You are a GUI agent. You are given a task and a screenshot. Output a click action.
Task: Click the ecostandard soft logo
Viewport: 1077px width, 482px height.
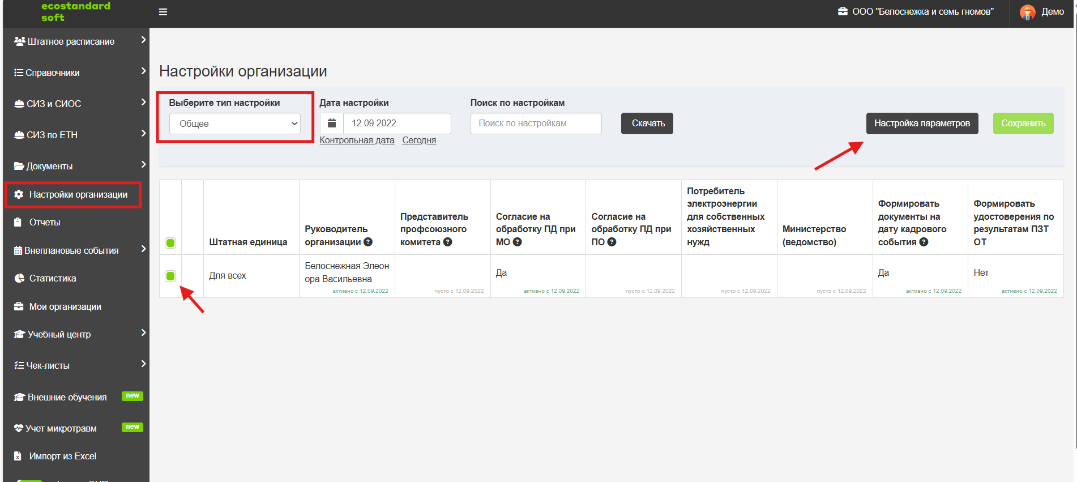click(x=76, y=12)
